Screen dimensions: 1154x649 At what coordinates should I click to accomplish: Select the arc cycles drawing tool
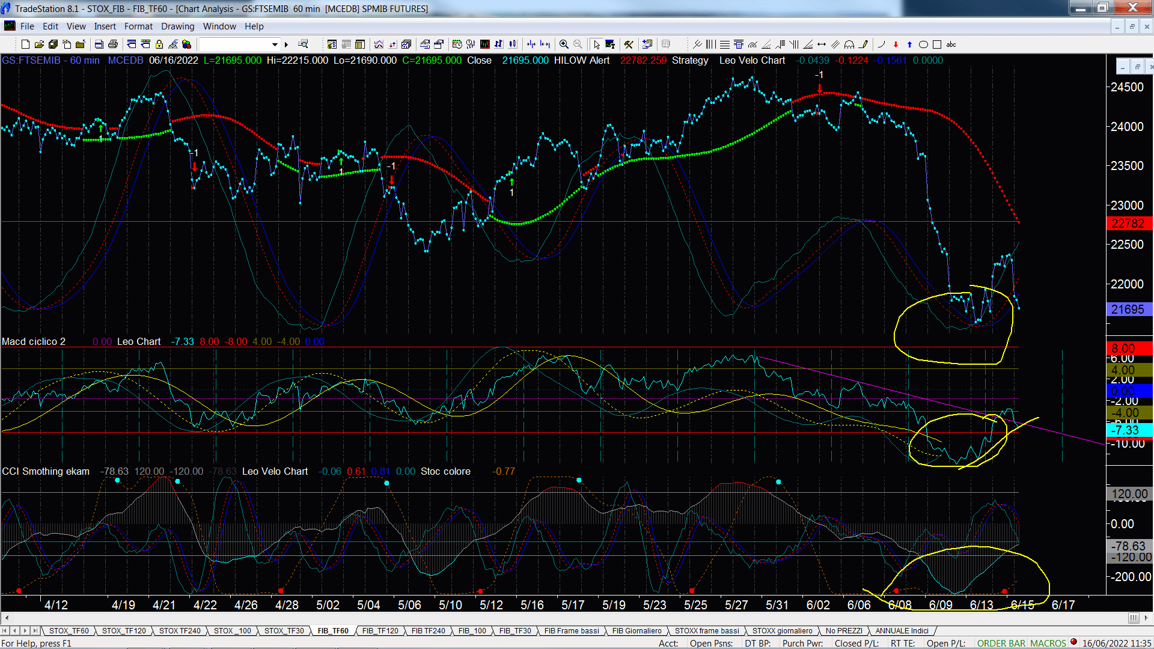coord(849,44)
